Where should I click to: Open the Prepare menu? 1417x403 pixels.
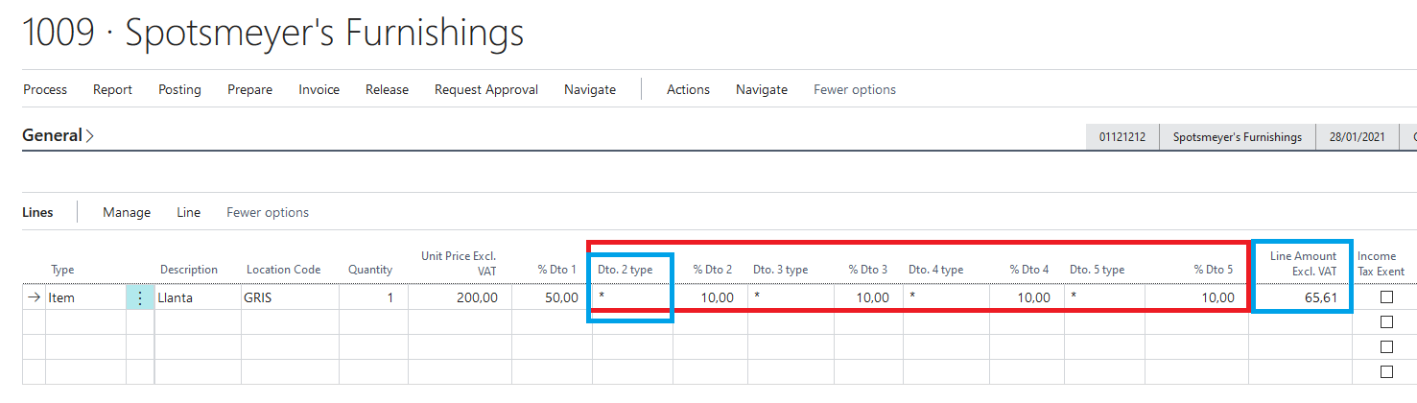(249, 89)
